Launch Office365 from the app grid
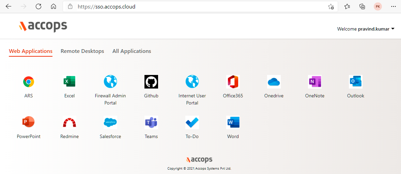 [x=233, y=82]
